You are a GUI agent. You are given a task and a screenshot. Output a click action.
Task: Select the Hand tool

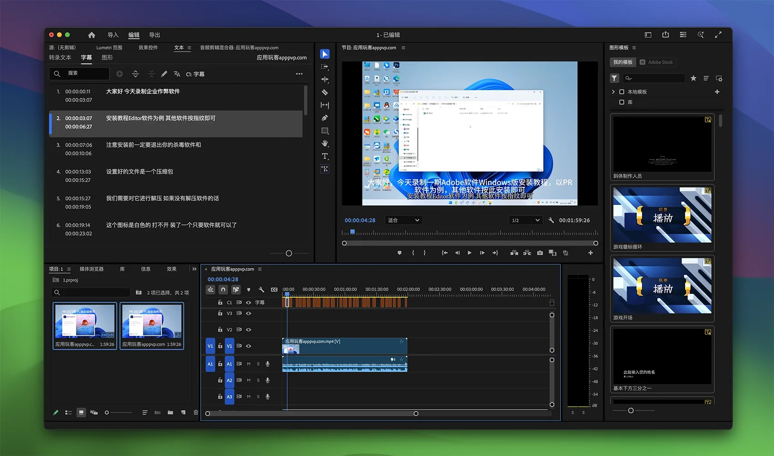tap(325, 143)
